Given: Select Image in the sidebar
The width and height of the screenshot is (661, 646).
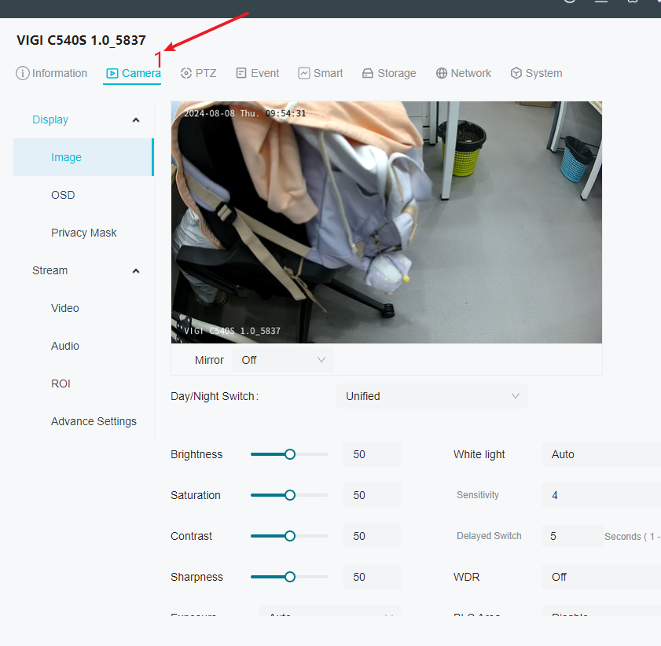Looking at the screenshot, I should tap(83, 157).
